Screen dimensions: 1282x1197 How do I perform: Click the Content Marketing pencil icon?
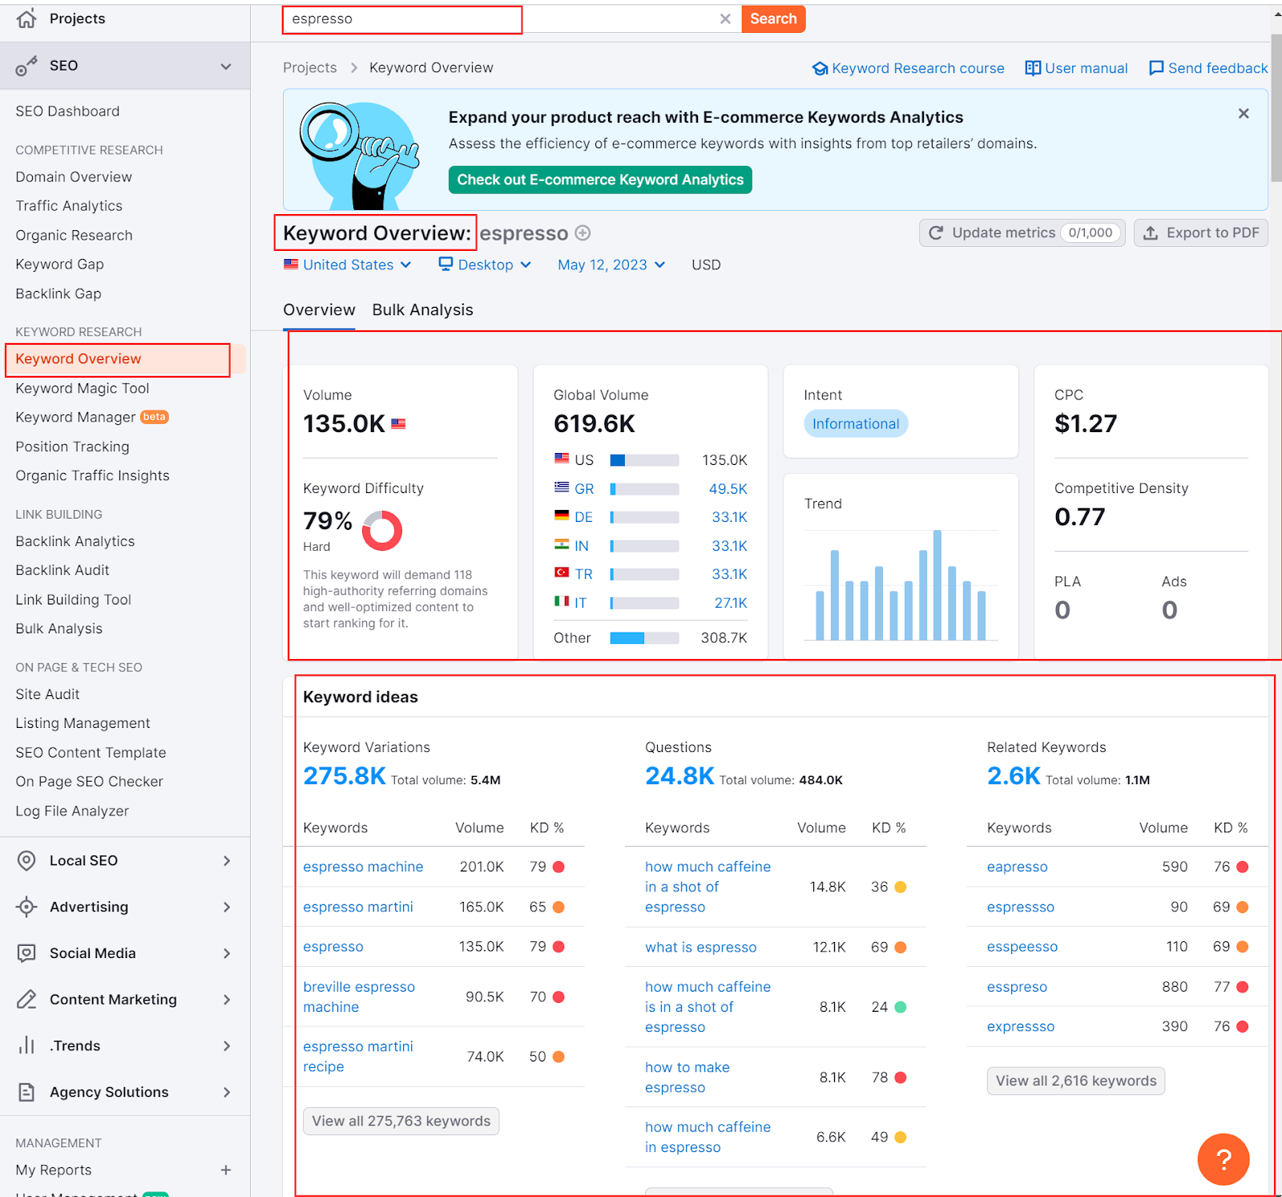26,1000
